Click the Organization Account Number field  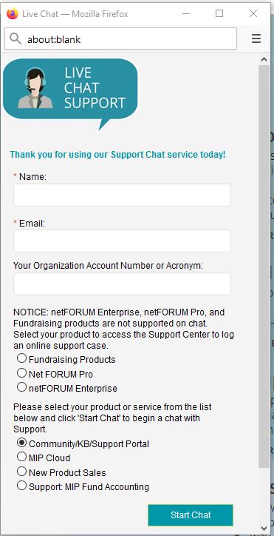pos(122,284)
